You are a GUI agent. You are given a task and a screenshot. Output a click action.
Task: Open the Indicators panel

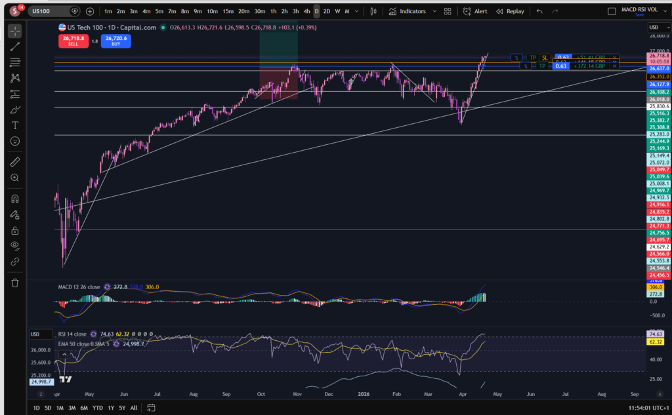(408, 12)
